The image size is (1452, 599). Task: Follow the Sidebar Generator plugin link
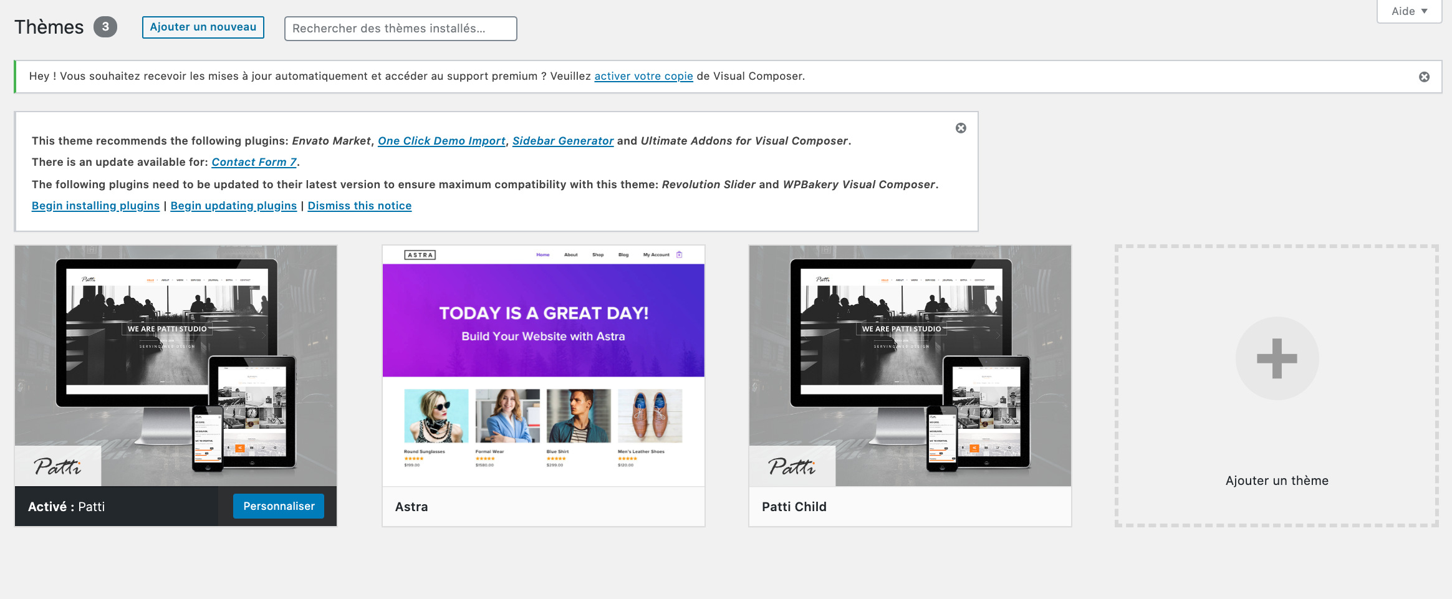click(x=562, y=141)
